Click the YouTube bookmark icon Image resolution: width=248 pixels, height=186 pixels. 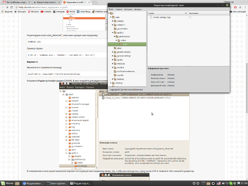pyautogui.click(x=42, y=12)
